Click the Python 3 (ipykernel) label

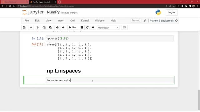pyautogui.click(x=162, y=21)
